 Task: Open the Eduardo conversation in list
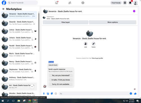pos(19,23)
